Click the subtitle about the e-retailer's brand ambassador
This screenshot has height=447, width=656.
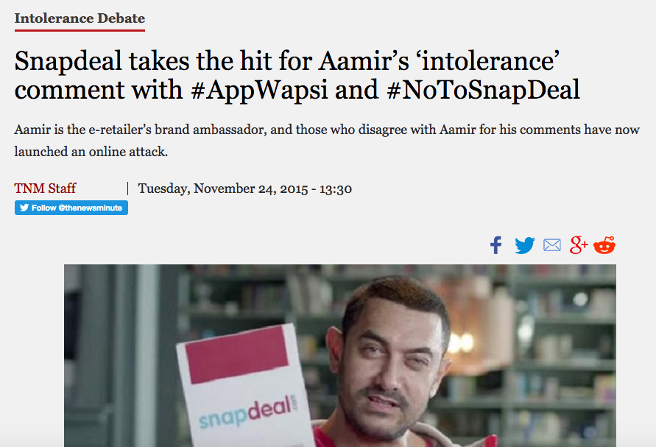pyautogui.click(x=327, y=141)
